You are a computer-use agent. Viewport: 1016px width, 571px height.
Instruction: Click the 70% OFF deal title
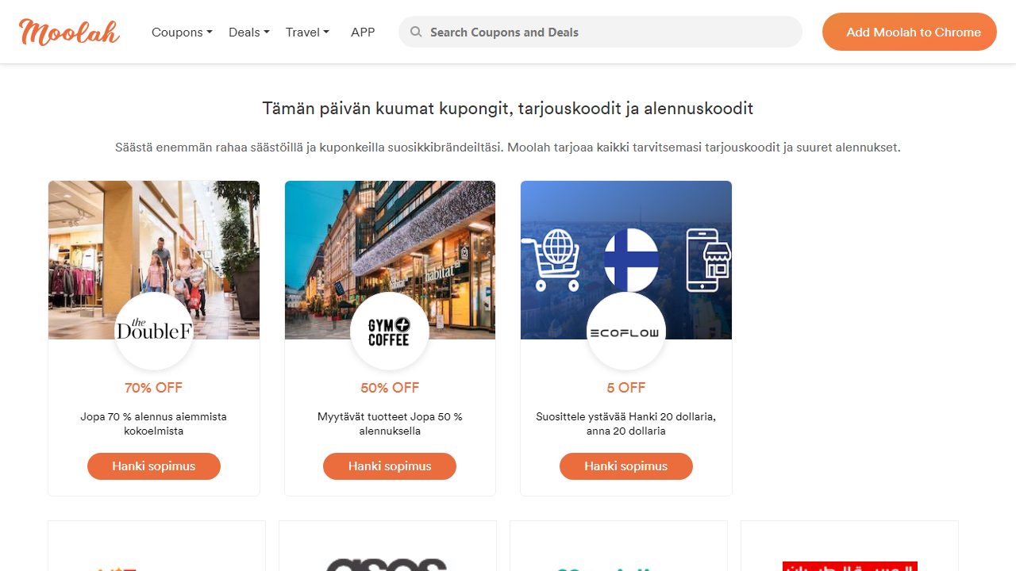click(154, 388)
